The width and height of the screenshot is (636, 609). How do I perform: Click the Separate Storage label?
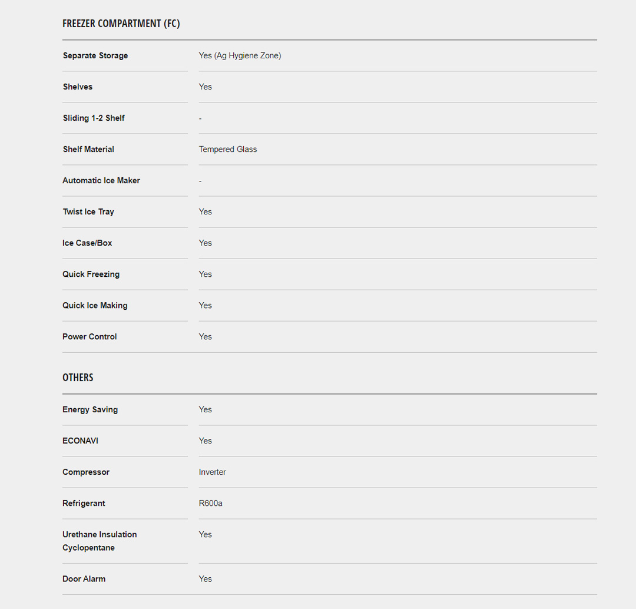[95, 55]
